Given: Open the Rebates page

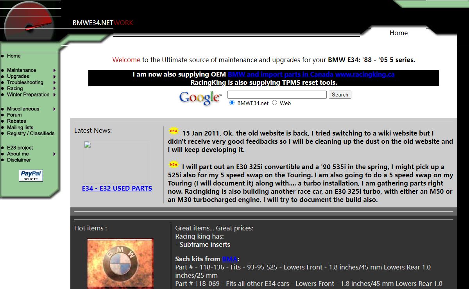Looking at the screenshot, I should (x=16, y=121).
